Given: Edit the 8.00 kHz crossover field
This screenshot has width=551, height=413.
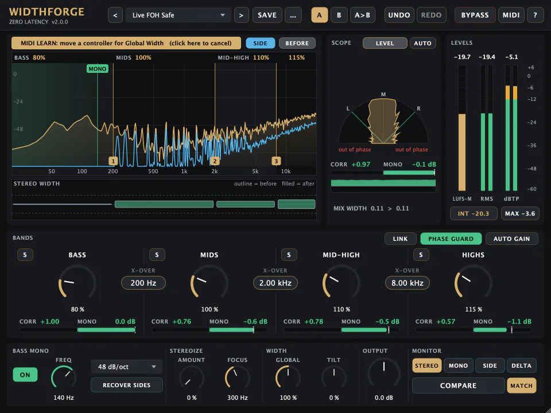Looking at the screenshot, I should coord(408,283).
